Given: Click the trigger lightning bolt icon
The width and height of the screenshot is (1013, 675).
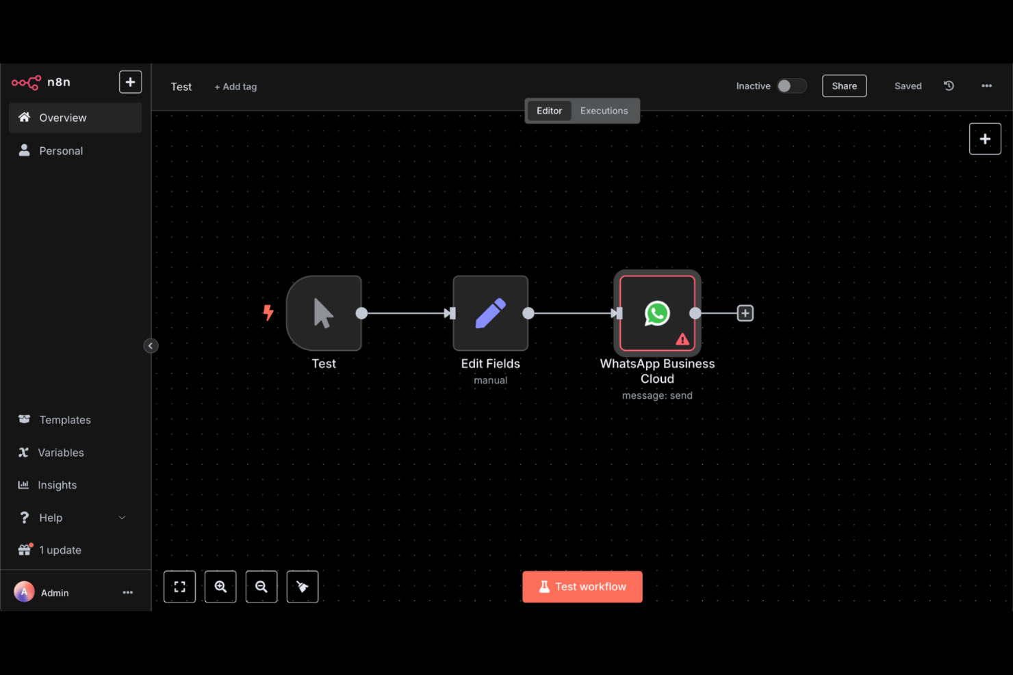Looking at the screenshot, I should [268, 313].
